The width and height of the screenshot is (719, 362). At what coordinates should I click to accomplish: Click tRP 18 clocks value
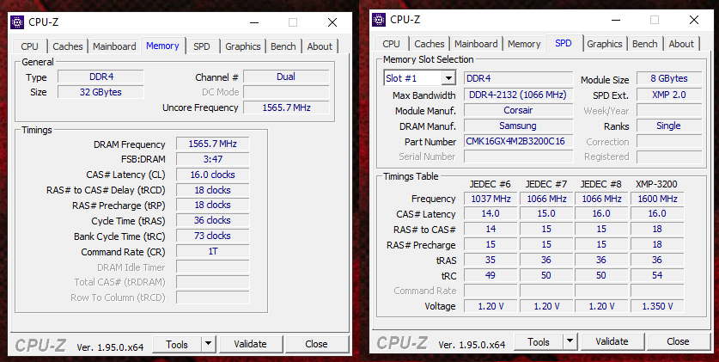pyautogui.click(x=213, y=206)
